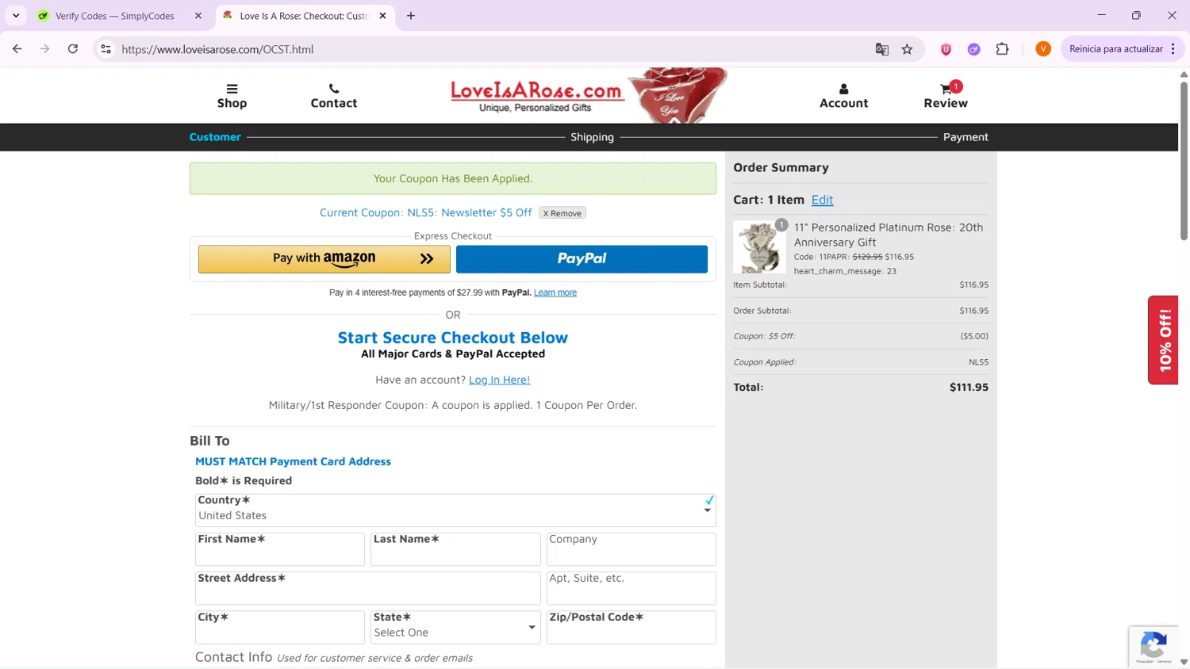
Task: Click Reinicia para actualizar button
Action: 1116,49
